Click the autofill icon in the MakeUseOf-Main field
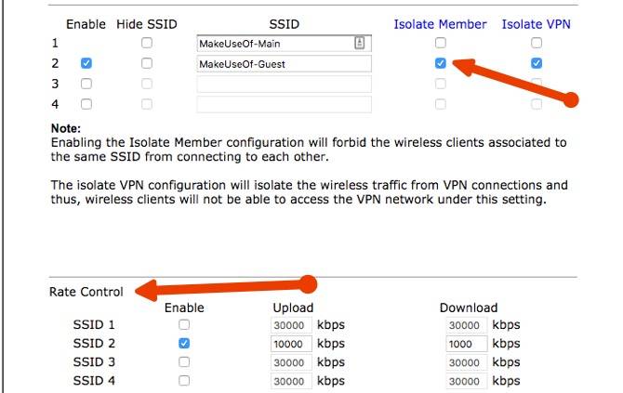623x393 pixels. point(360,44)
